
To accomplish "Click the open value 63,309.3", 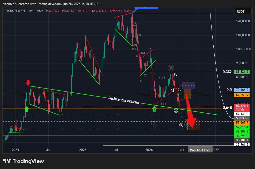I will coord(53,11).
